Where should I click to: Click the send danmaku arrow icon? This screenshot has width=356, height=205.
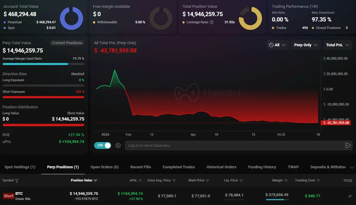click(x=348, y=145)
